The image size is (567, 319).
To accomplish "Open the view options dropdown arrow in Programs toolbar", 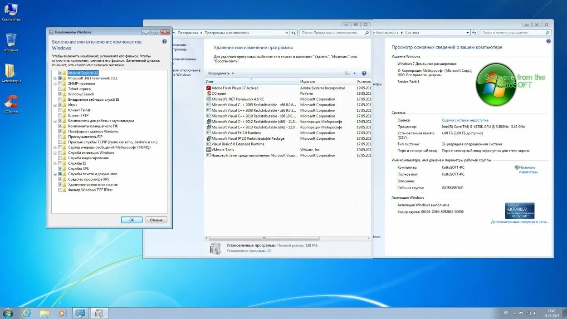I will tap(355, 73).
